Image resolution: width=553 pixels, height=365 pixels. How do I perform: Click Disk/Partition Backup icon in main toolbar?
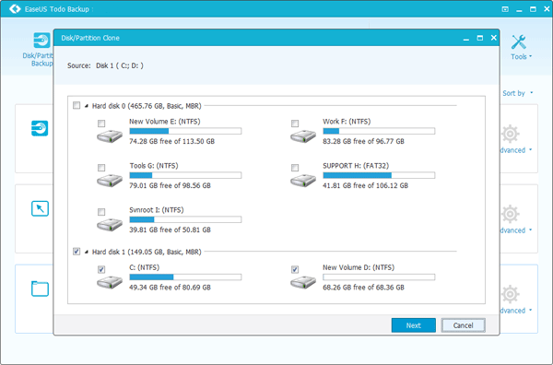[41, 41]
